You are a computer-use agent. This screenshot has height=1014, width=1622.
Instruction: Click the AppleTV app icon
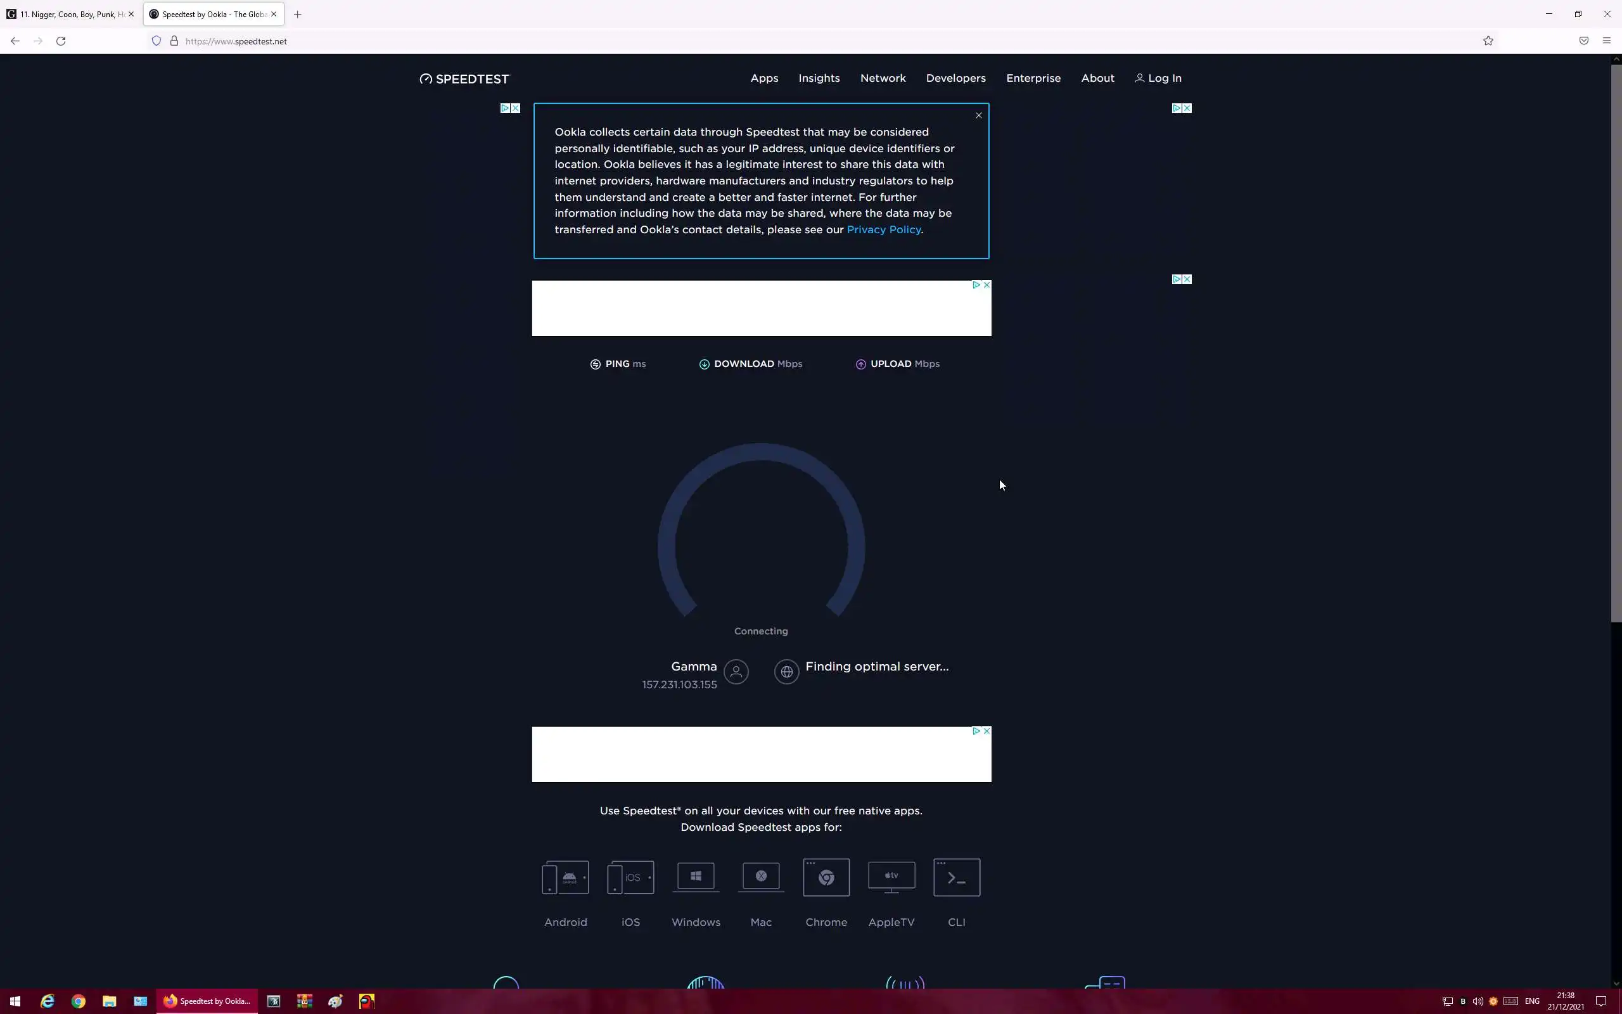[x=891, y=877]
